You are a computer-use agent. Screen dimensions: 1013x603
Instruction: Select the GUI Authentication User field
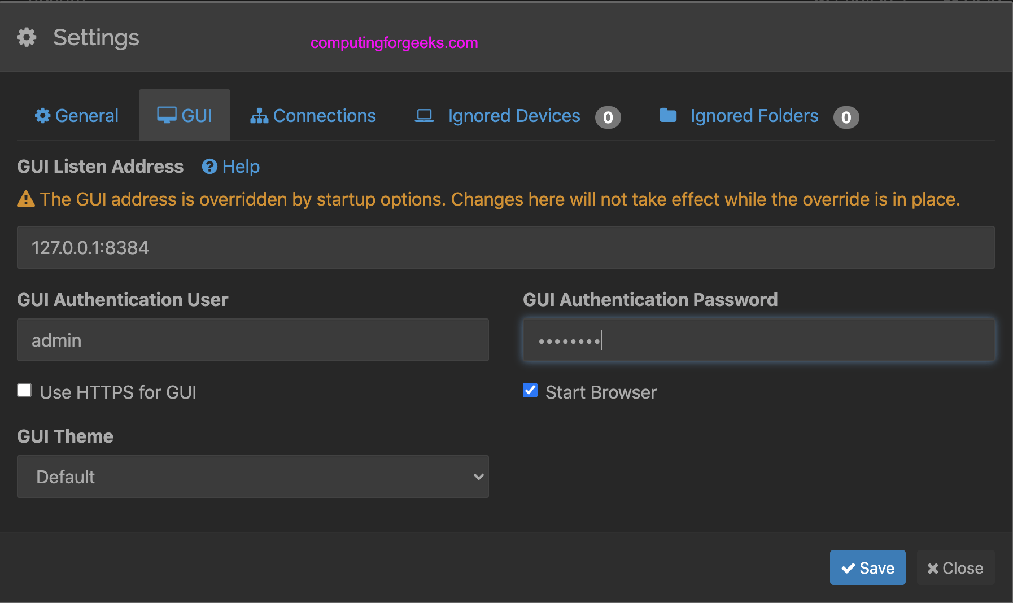pyautogui.click(x=252, y=340)
